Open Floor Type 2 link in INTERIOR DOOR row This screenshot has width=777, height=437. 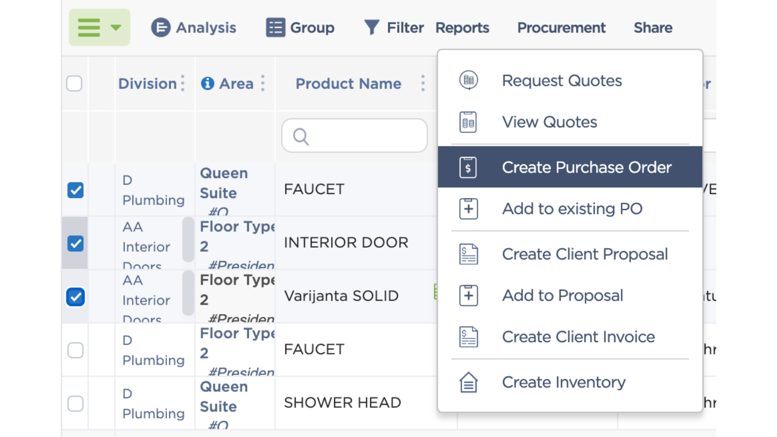coord(238,236)
